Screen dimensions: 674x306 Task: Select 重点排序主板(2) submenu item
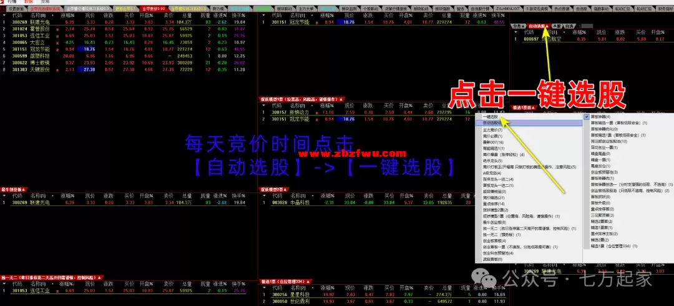[604, 234]
